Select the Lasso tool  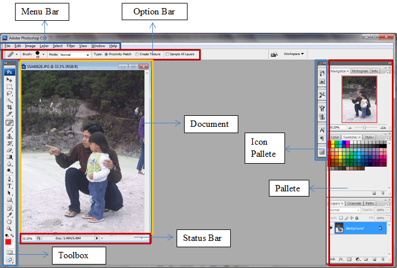tap(9, 93)
